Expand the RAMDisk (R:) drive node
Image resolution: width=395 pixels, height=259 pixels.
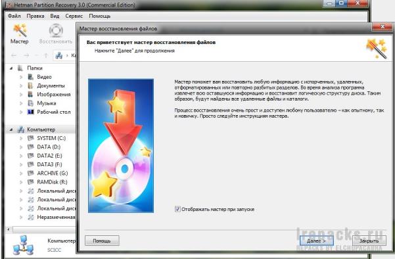(x=21, y=182)
